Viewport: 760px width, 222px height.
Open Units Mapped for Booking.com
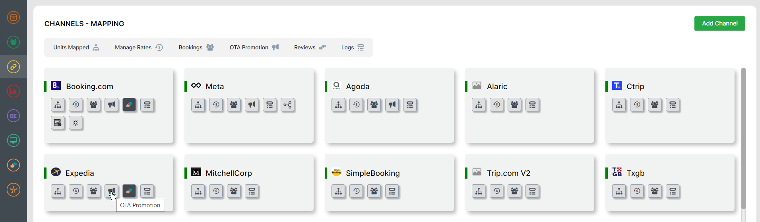coord(58,105)
